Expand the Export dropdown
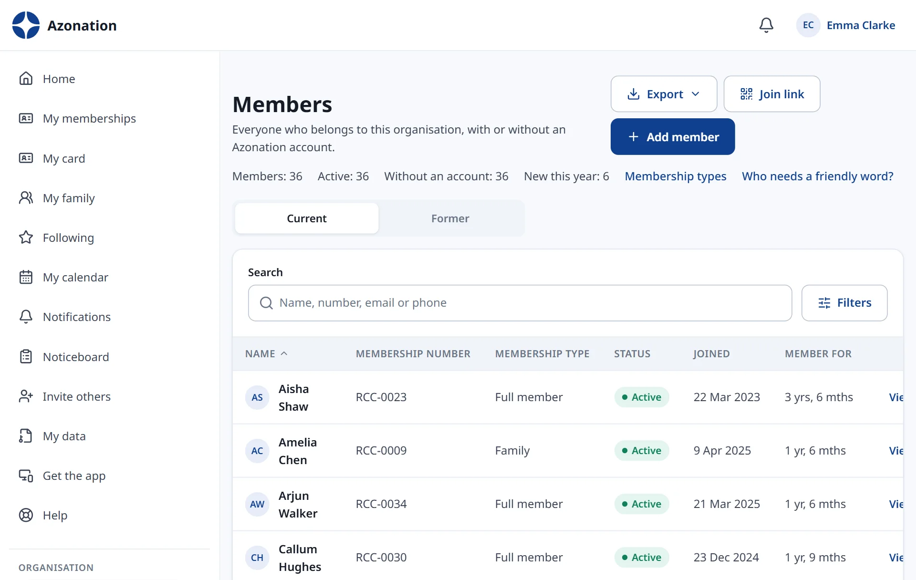 click(x=664, y=94)
